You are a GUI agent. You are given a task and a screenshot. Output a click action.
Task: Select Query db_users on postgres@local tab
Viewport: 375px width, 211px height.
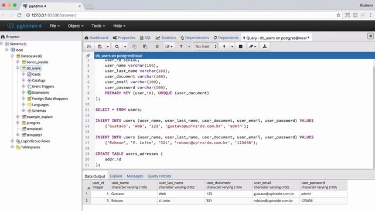click(x=276, y=38)
